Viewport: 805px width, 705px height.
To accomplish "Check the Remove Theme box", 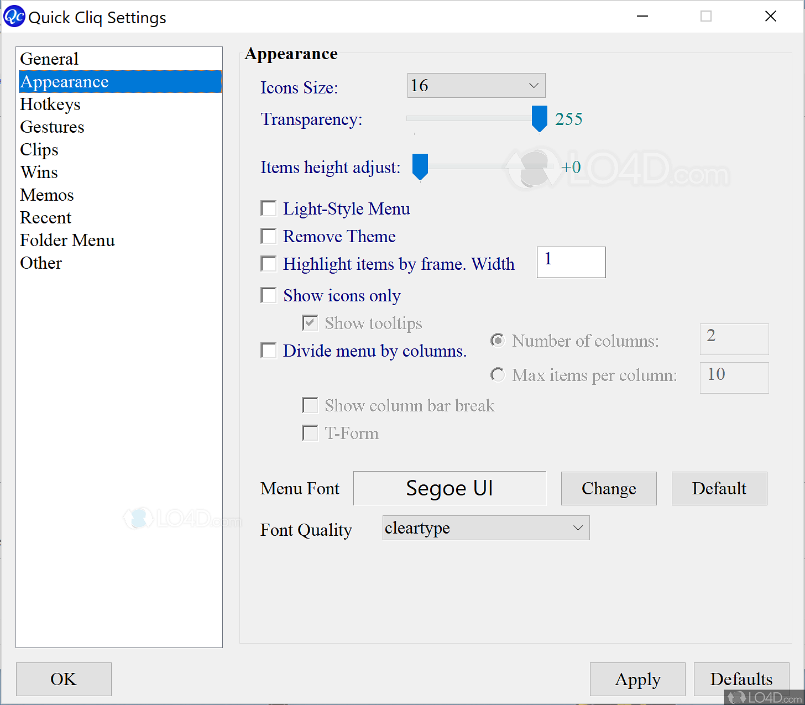I will coord(268,236).
